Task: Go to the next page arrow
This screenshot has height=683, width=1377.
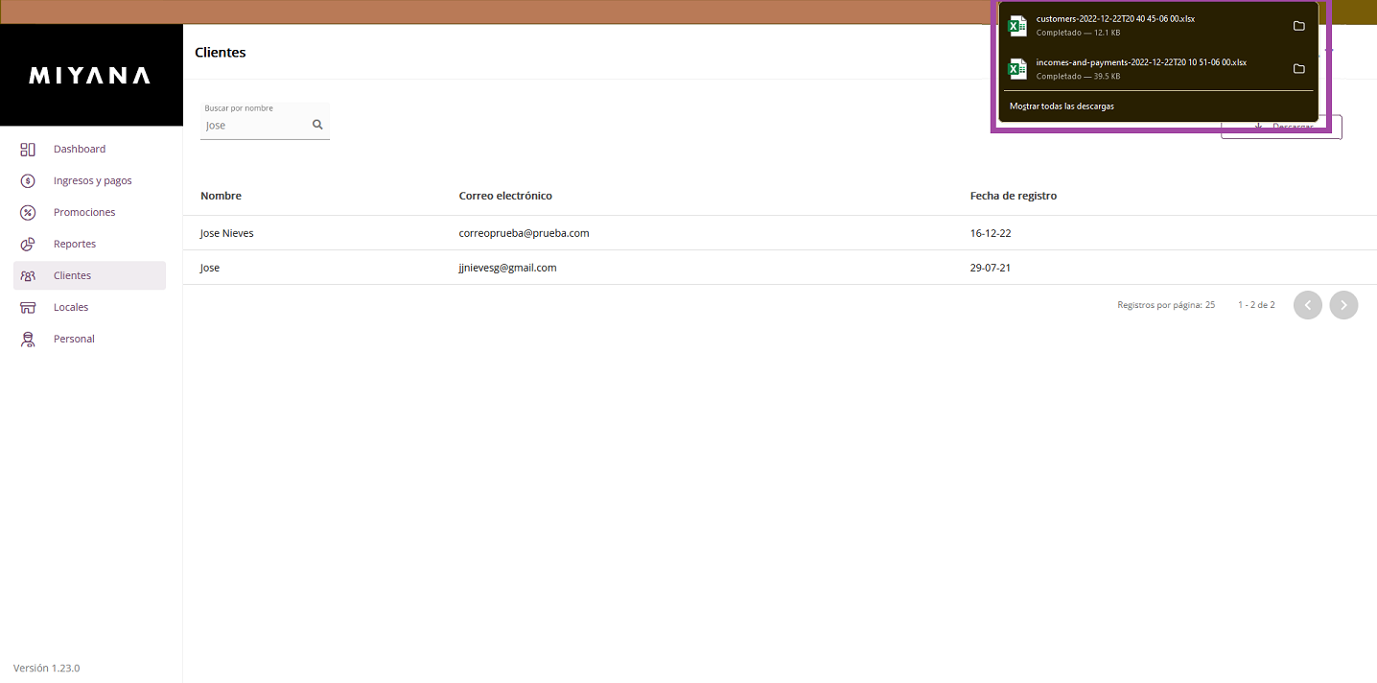Action: click(1343, 305)
